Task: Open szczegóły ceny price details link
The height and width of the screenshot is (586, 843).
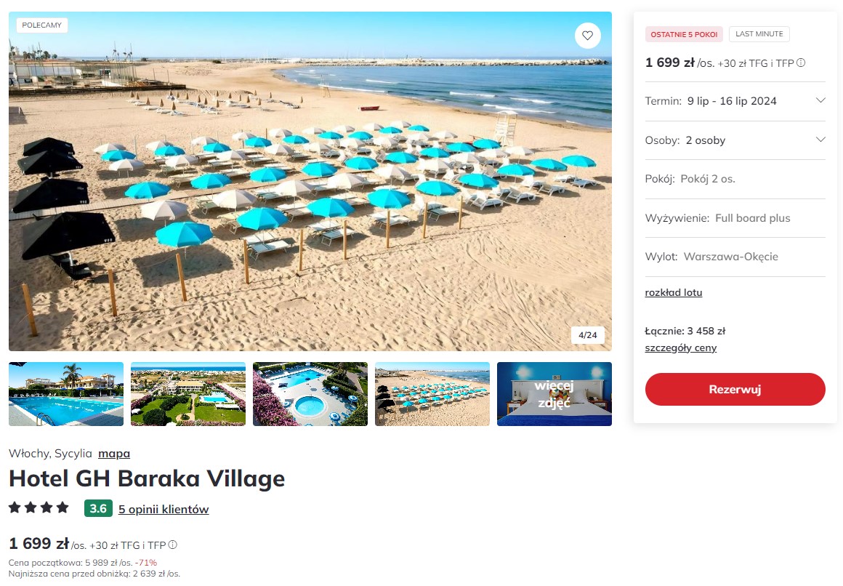Action: (x=681, y=348)
